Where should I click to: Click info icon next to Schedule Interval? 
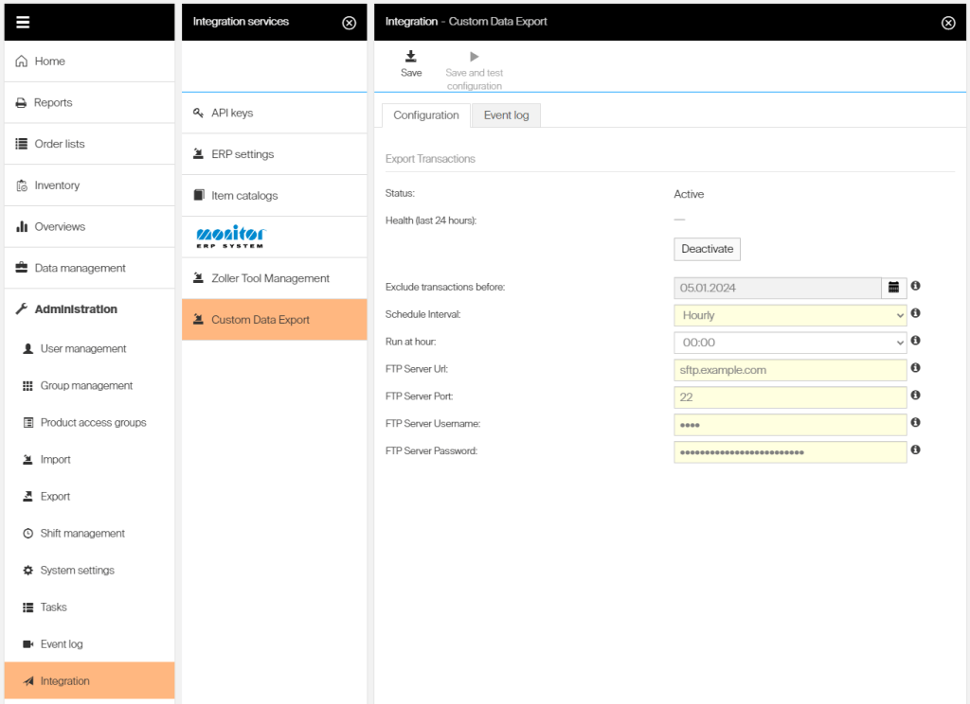click(916, 313)
